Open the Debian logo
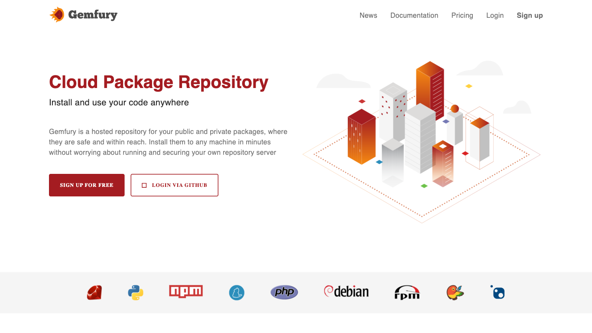Viewport: 592px width, 333px height. pyautogui.click(x=346, y=292)
